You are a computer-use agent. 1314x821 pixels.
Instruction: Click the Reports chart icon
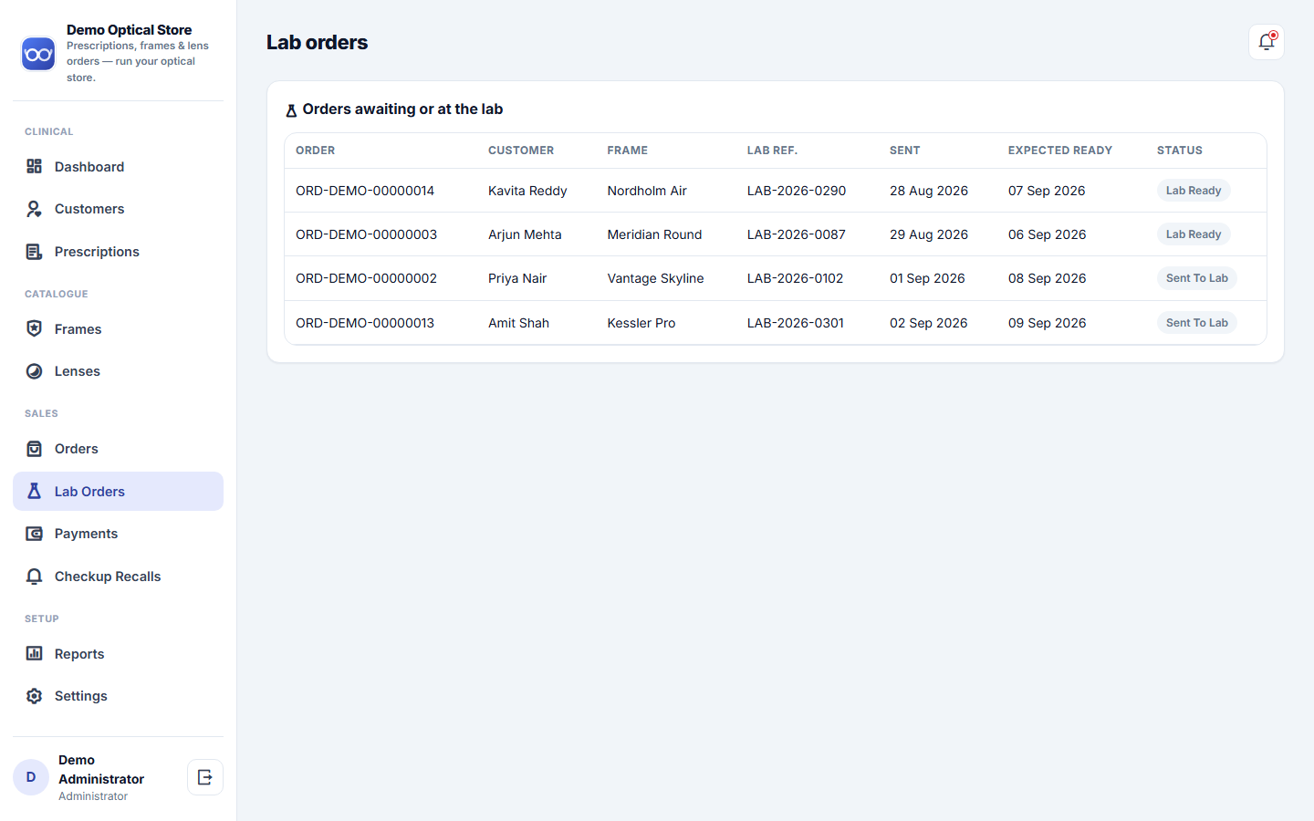(x=34, y=653)
